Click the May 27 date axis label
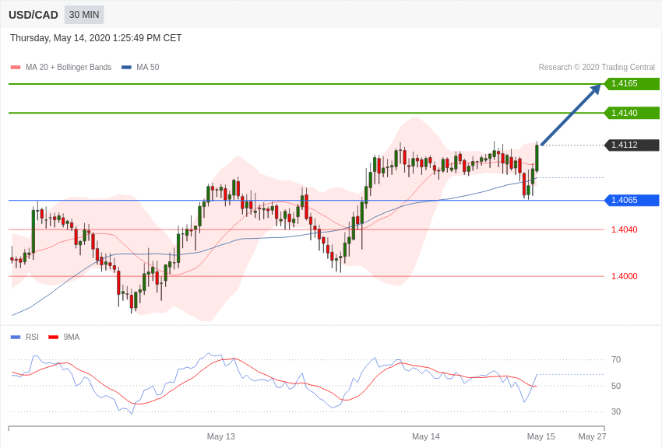This screenshot has width=662, height=448. click(592, 436)
